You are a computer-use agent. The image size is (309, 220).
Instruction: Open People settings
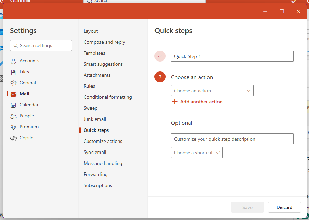26,116
